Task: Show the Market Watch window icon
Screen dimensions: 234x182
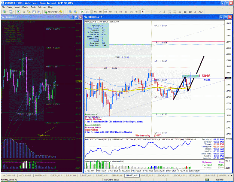Action: click(x=19, y=12)
